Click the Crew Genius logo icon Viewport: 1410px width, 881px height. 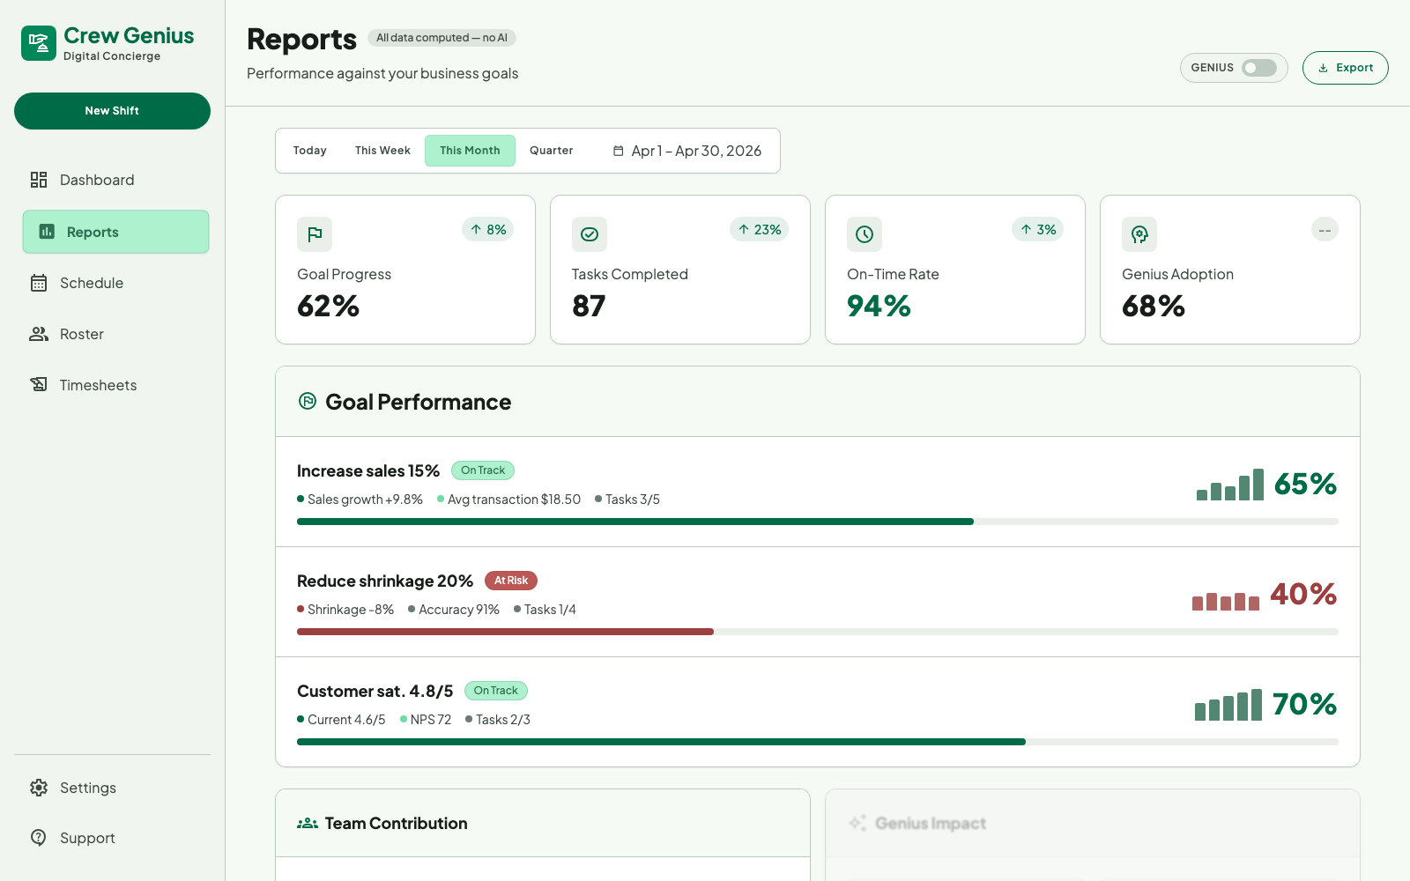pyautogui.click(x=39, y=43)
